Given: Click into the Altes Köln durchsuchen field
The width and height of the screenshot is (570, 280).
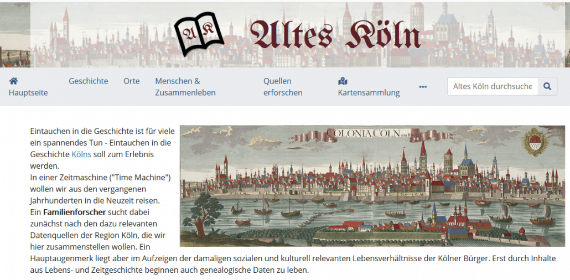Looking at the screenshot, I should (x=493, y=86).
